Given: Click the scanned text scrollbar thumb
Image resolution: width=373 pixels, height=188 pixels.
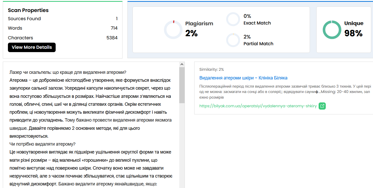Looking at the screenshot, I should [182, 85].
